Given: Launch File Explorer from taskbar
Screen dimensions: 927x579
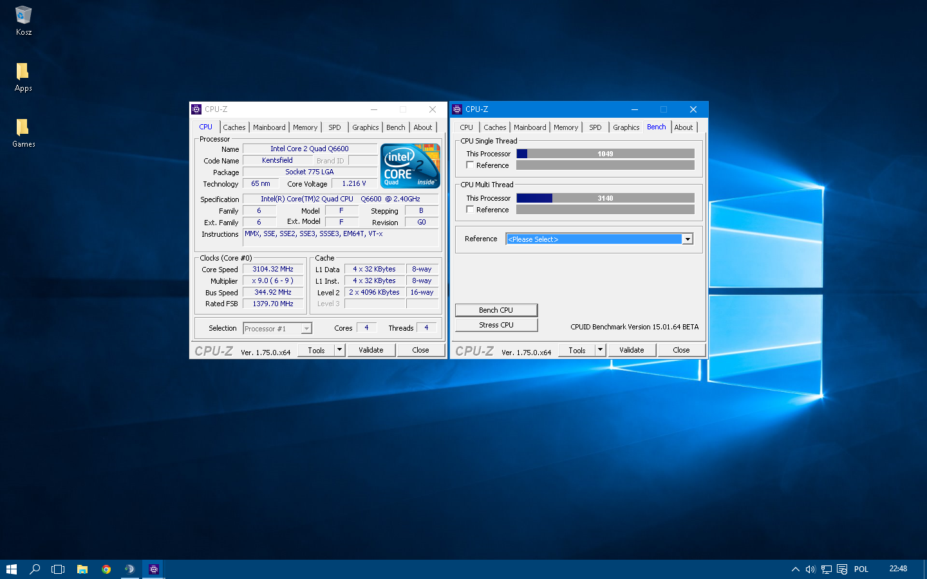Looking at the screenshot, I should pos(82,569).
